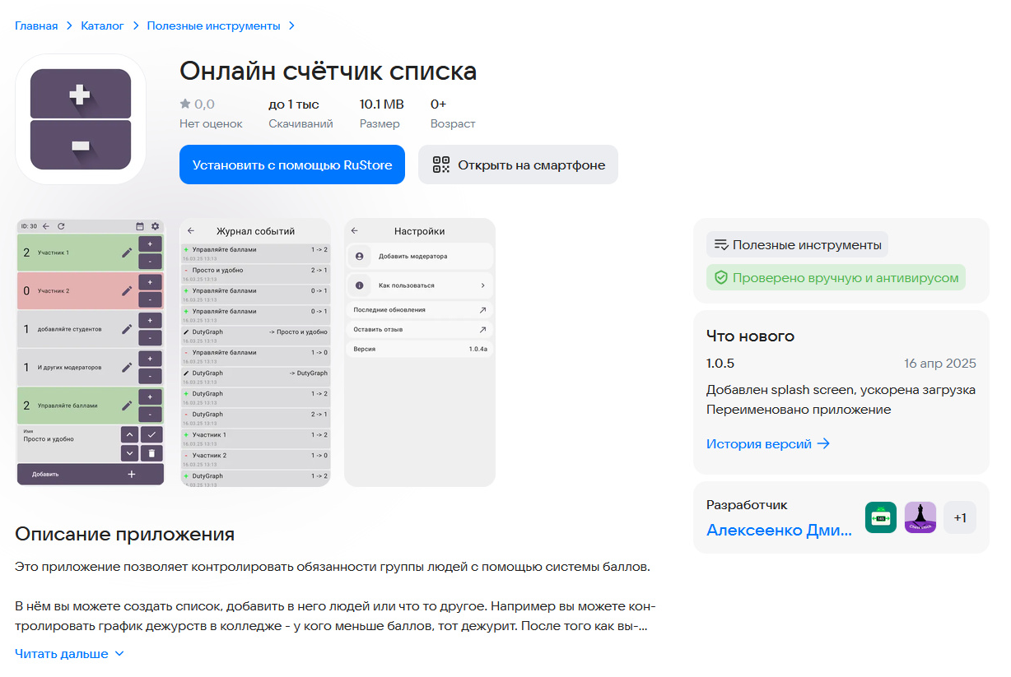This screenshot has width=1011, height=677.
Task: Click the Переименовано приложение text
Action: click(799, 409)
